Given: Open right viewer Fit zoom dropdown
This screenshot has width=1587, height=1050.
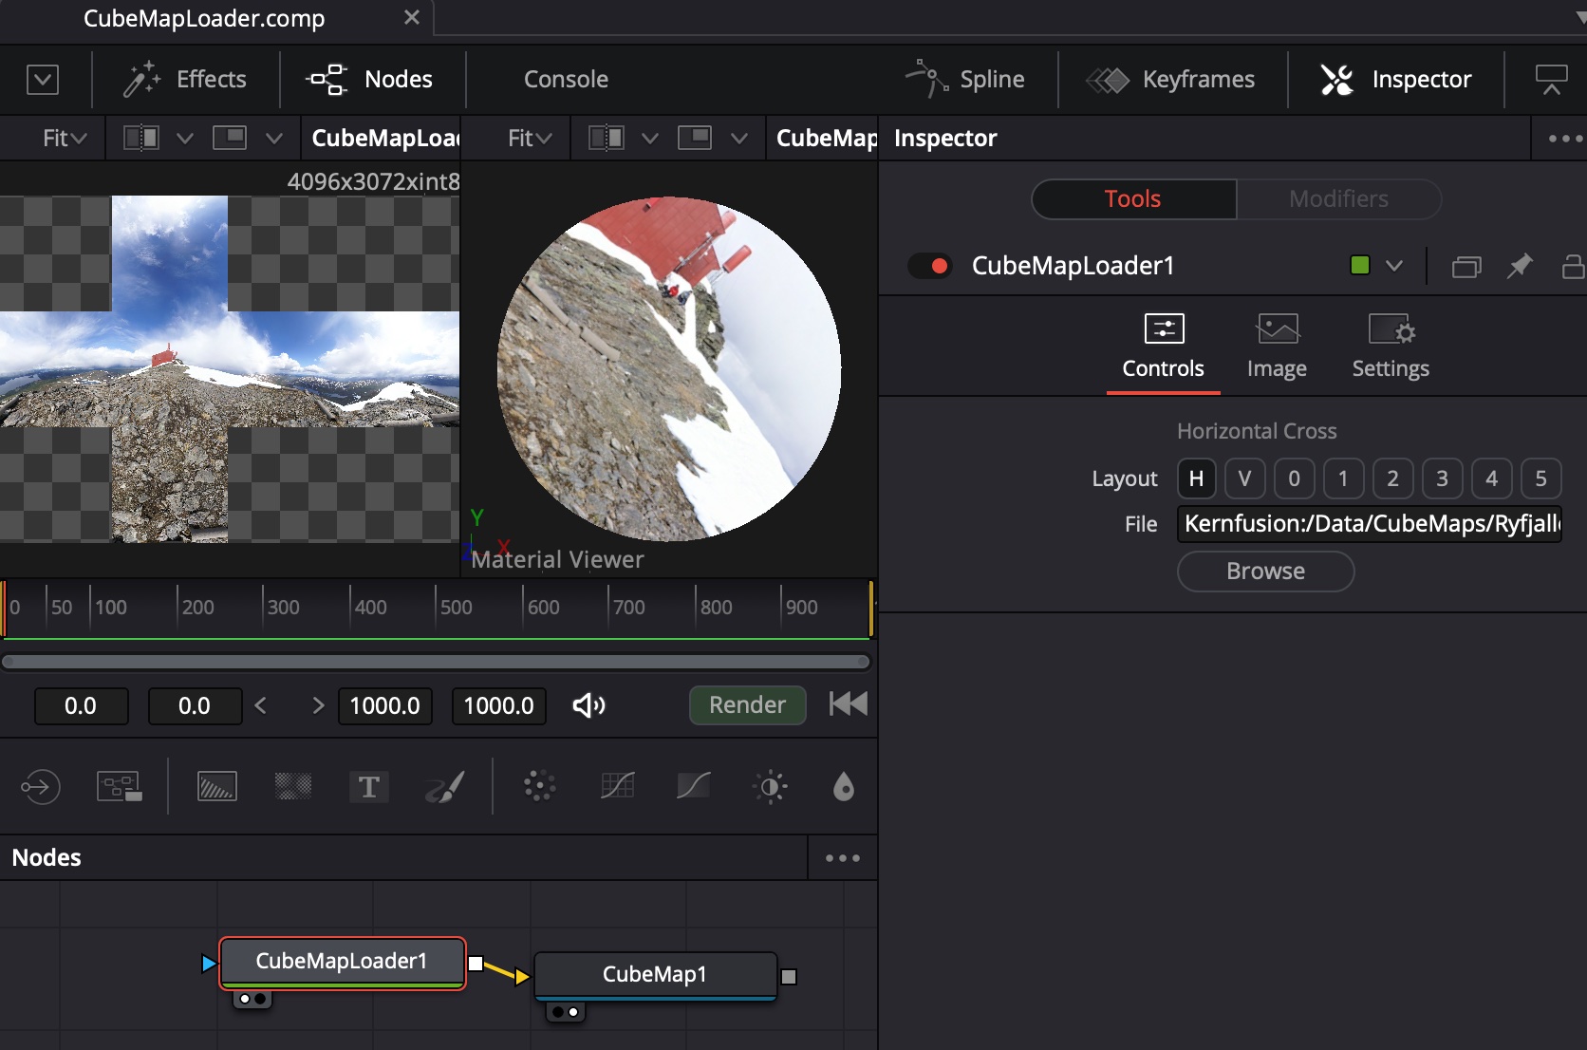Looking at the screenshot, I should tap(529, 139).
